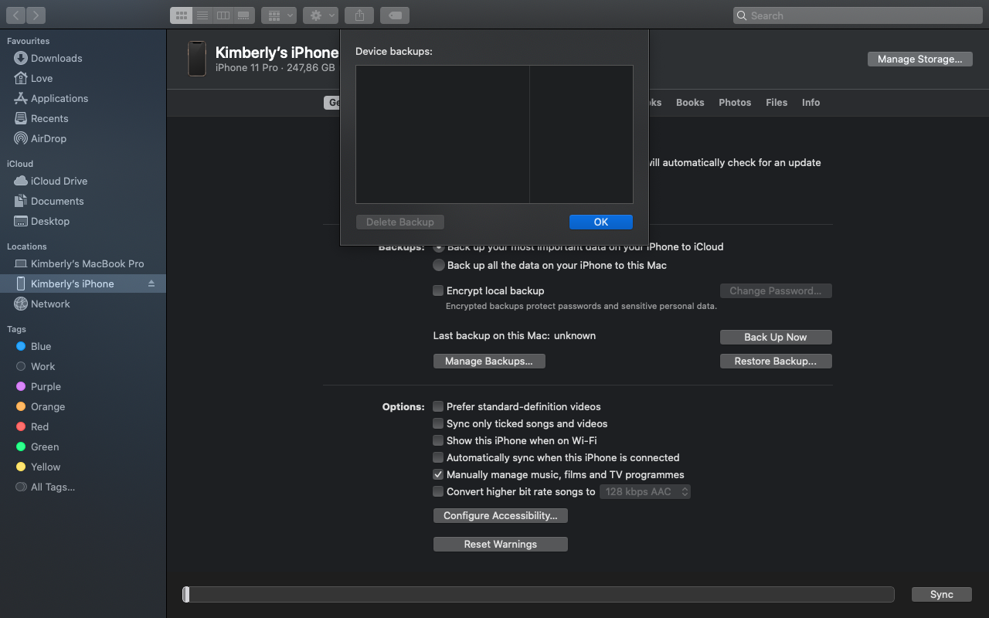The width and height of the screenshot is (989, 618).
Task: Select back up all data to this Mac
Action: pyautogui.click(x=439, y=265)
